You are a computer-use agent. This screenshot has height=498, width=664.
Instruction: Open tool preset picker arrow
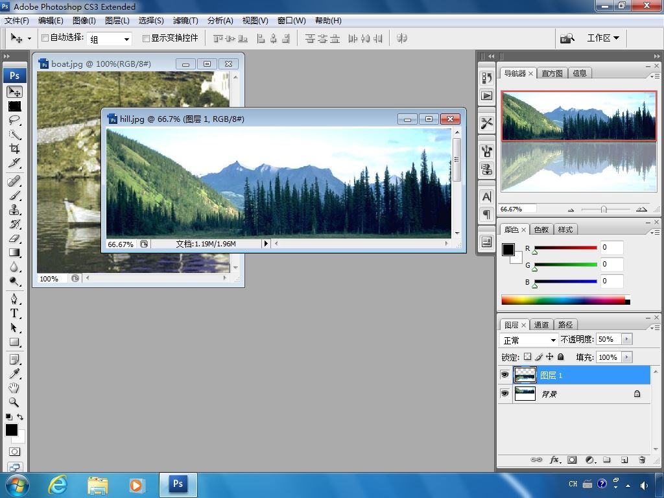click(x=29, y=38)
